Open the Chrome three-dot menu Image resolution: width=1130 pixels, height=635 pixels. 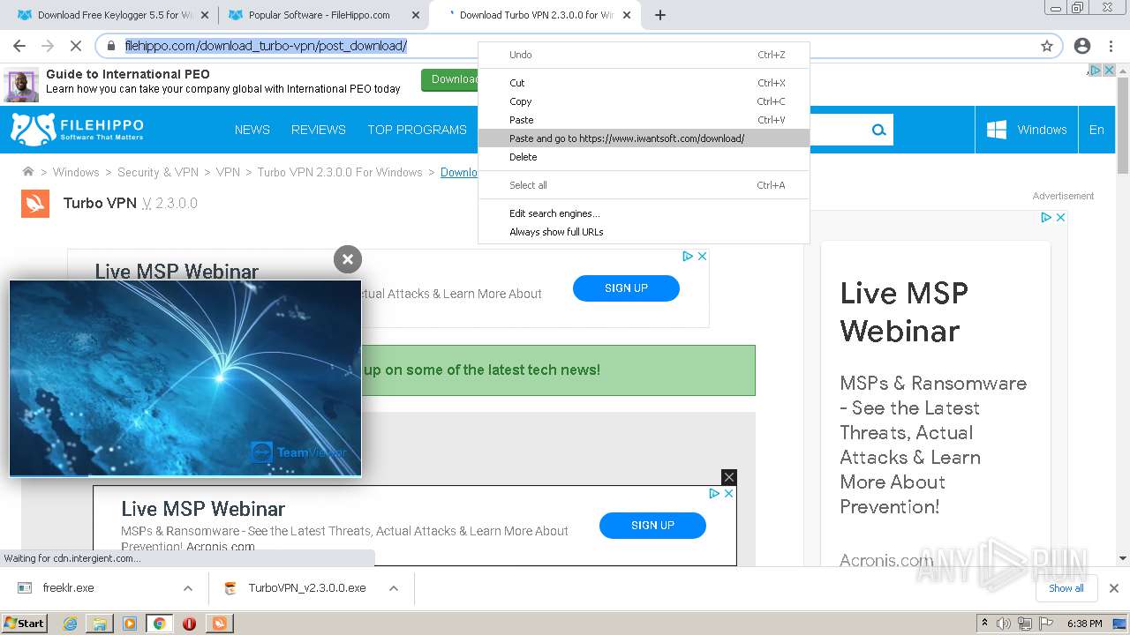click(x=1111, y=46)
